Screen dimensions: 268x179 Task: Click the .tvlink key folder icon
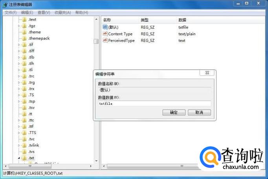[24, 145]
